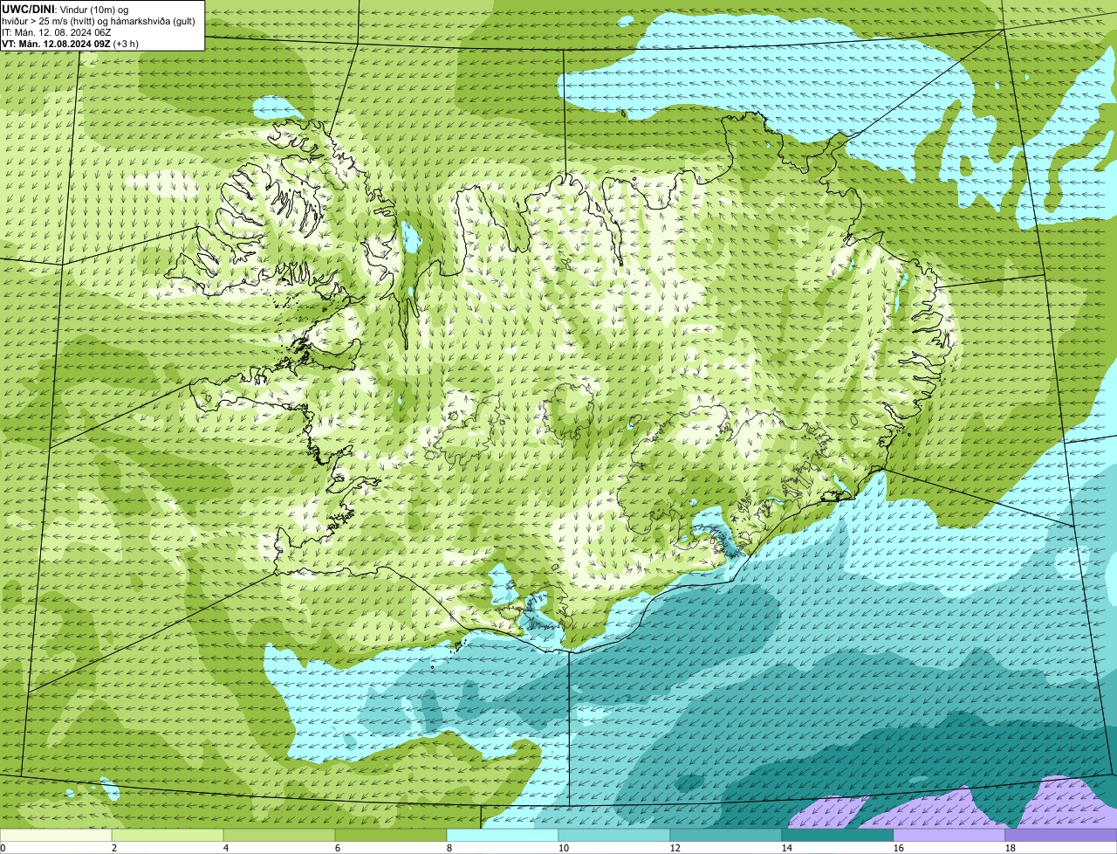Click the legend swatch above 18 m/s
Viewport: 1117px width, 854px height.
coord(1061,835)
